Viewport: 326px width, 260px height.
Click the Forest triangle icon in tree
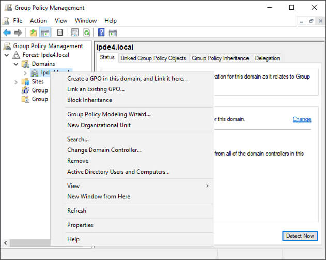tap(17, 55)
